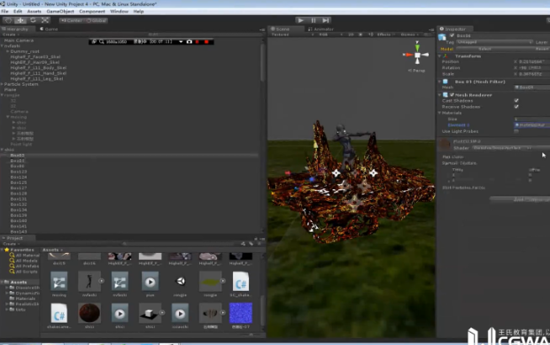Screen dimensions: 550x345
Task: Open the Edit menu
Action: (x=18, y=11)
